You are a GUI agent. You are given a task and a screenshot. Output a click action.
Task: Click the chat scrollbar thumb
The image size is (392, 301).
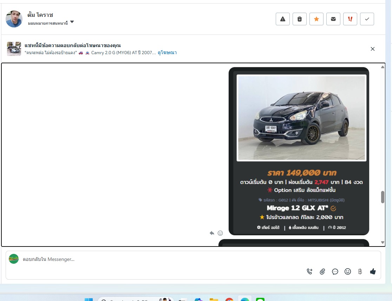pyautogui.click(x=383, y=197)
